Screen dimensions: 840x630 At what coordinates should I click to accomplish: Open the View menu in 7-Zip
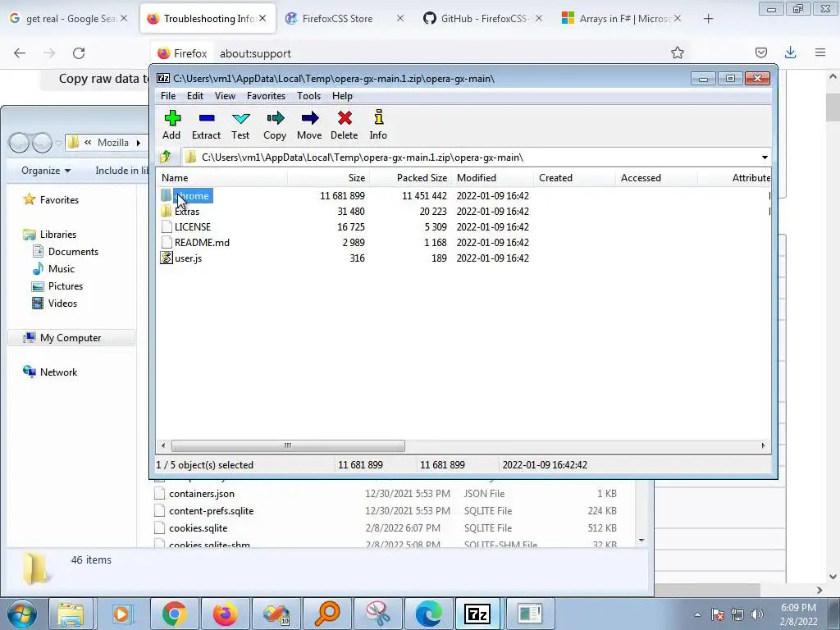point(225,96)
